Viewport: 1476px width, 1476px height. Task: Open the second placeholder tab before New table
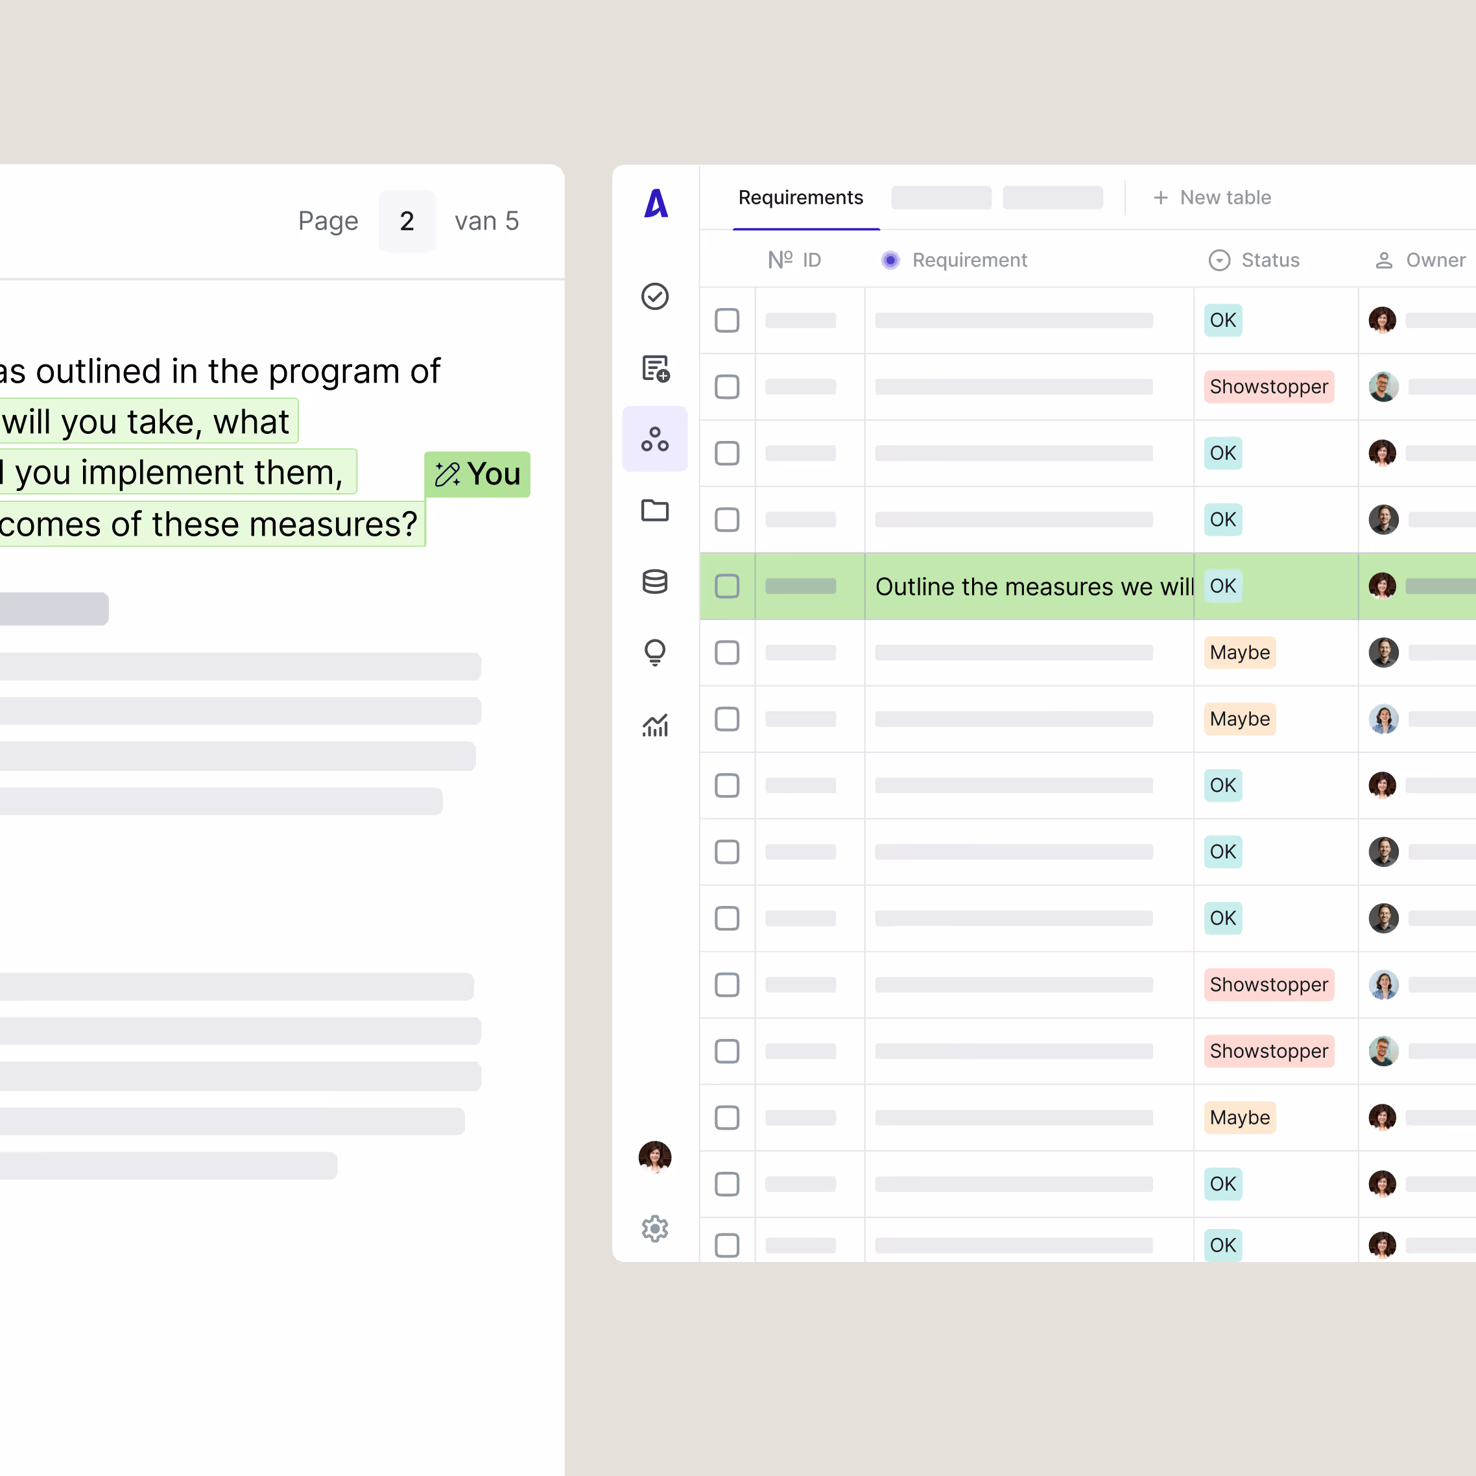1053,198
